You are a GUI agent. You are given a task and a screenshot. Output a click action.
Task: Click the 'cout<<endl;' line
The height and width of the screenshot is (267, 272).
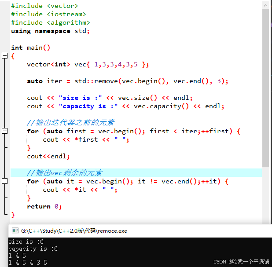pos(48,157)
